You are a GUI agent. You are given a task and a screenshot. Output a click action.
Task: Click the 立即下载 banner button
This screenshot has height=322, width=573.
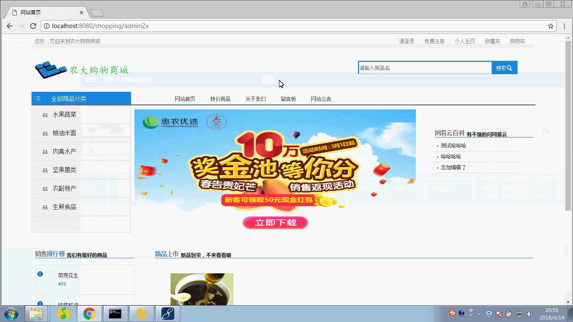[x=275, y=223]
